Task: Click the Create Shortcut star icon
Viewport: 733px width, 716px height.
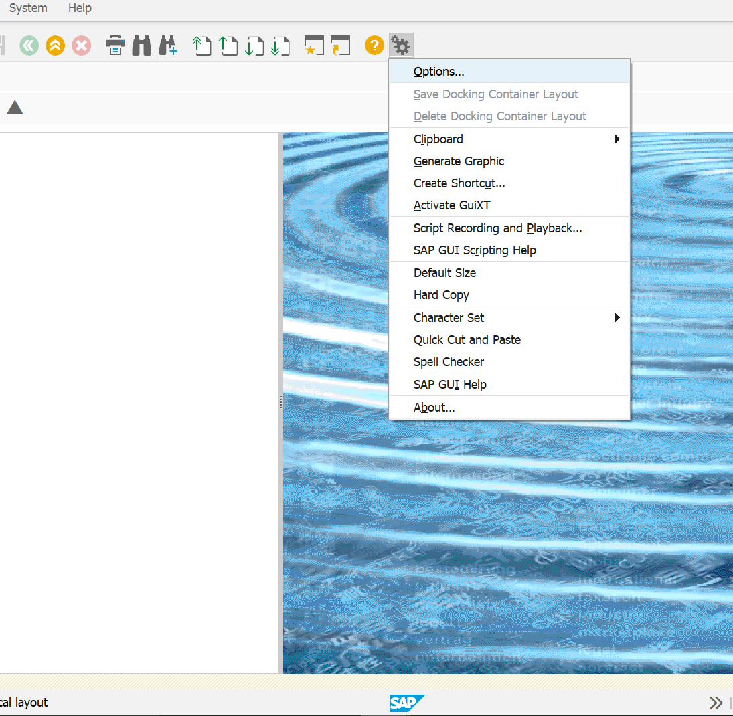Action: [313, 46]
